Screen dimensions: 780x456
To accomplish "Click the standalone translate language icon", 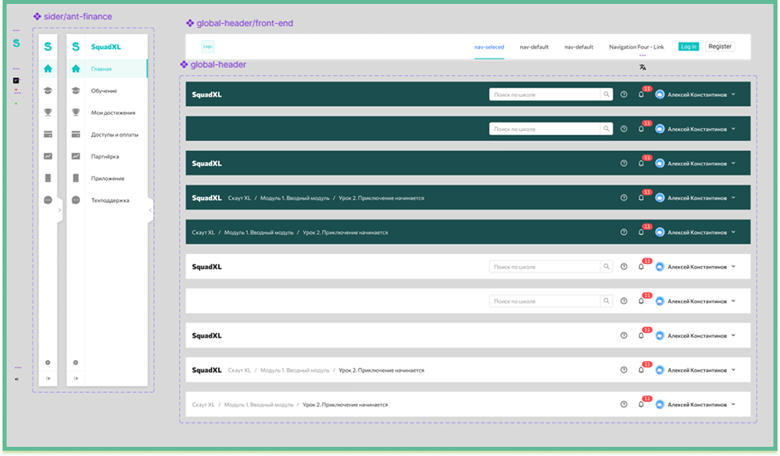I will click(x=642, y=67).
